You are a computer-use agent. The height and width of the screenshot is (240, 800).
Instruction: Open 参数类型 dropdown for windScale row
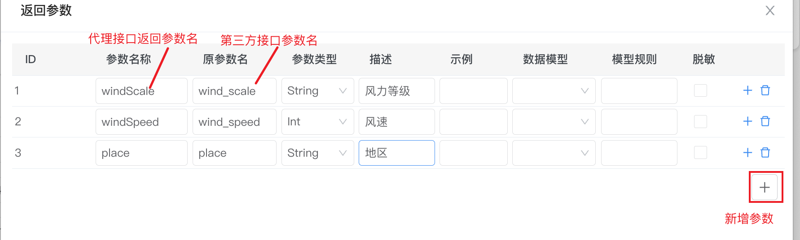[x=317, y=91]
